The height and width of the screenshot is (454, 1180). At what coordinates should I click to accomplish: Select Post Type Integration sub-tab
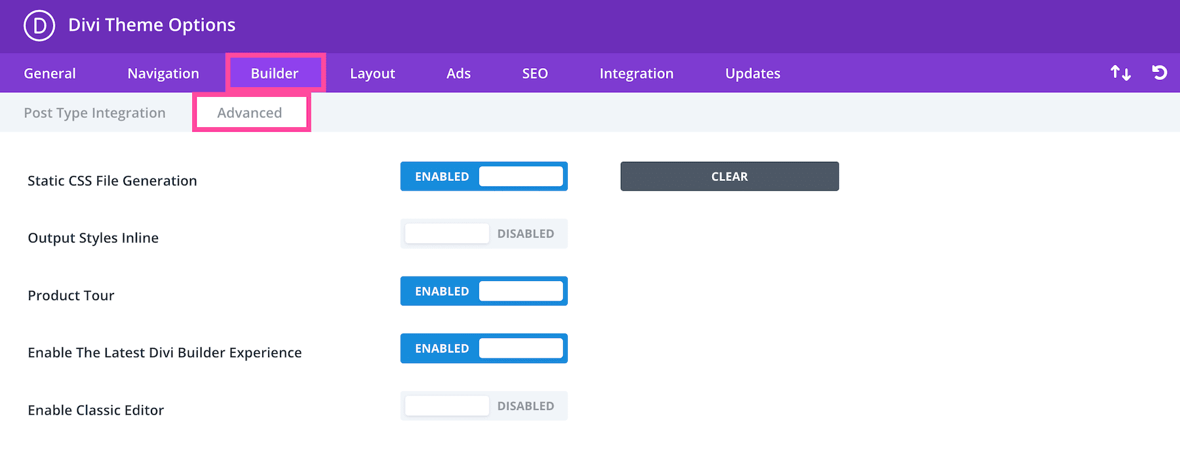pos(94,113)
